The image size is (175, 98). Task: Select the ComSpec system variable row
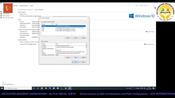point(63,46)
